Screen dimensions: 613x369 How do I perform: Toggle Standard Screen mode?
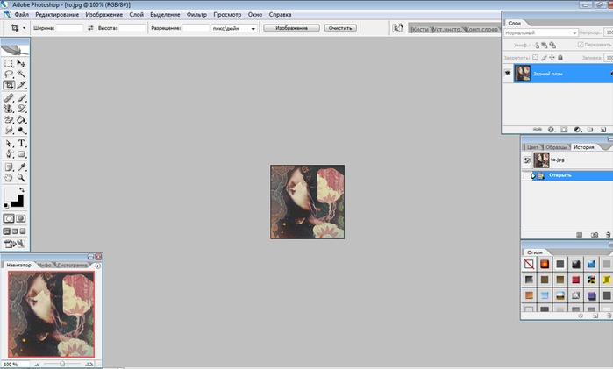[7, 231]
